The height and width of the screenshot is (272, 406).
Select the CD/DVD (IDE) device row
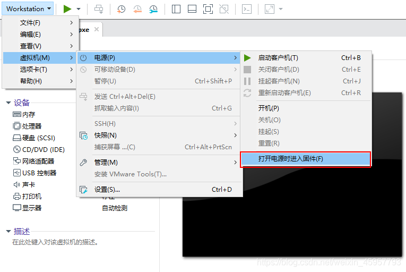[x=39, y=149]
